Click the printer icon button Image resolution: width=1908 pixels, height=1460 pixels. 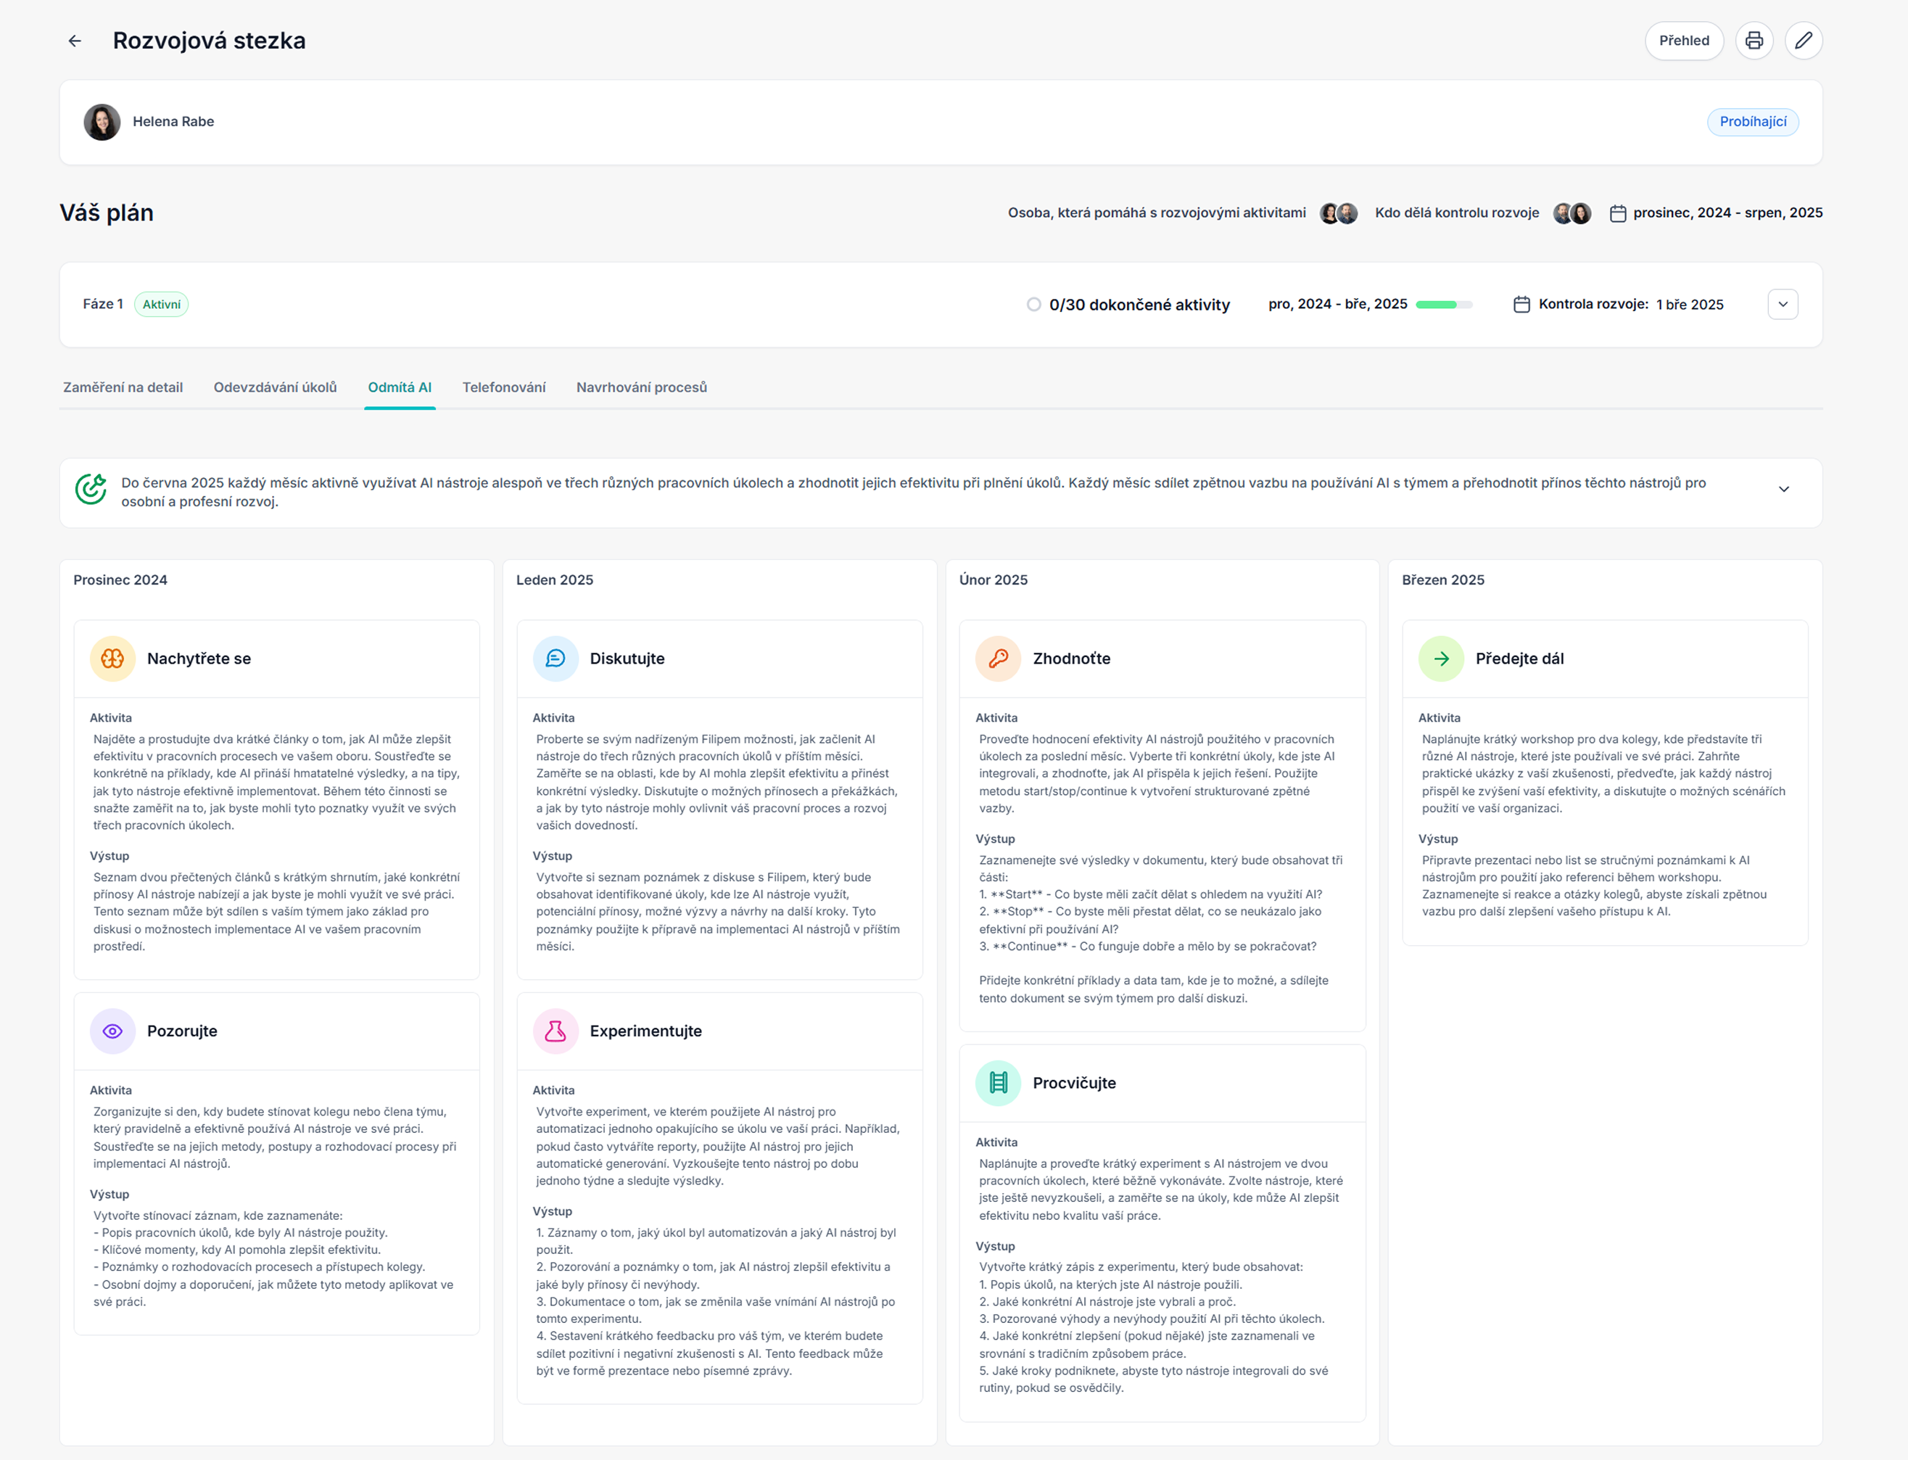coord(1754,41)
